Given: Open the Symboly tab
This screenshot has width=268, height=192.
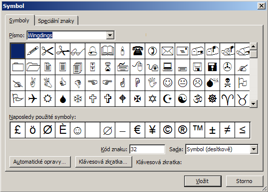Looking at the screenshot, I should coord(19,20).
